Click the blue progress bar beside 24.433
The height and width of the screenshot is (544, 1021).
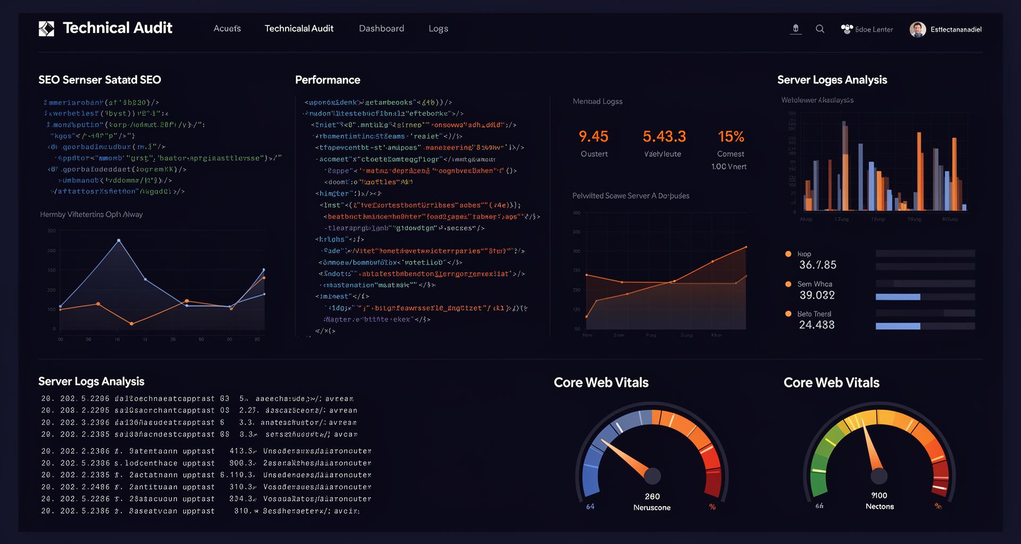(898, 326)
